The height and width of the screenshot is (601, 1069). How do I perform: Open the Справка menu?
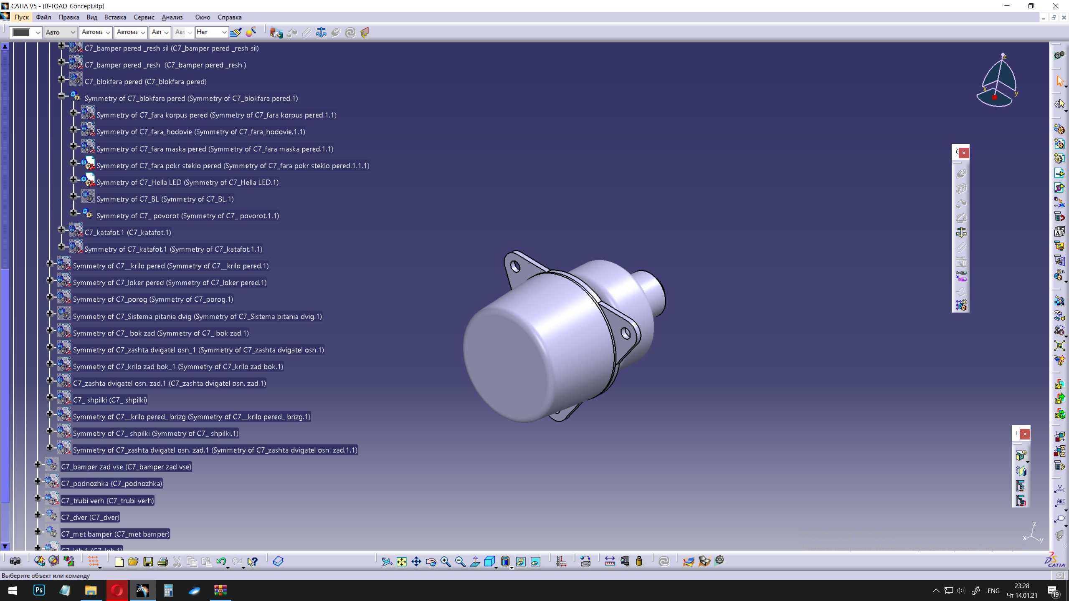229,17
